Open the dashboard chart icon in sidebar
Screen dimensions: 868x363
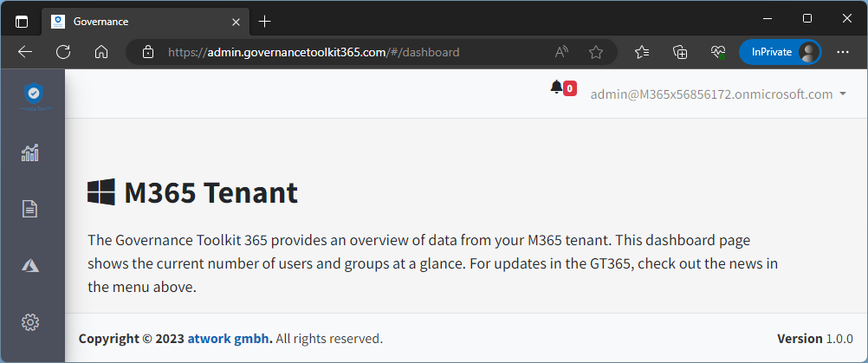pos(30,152)
